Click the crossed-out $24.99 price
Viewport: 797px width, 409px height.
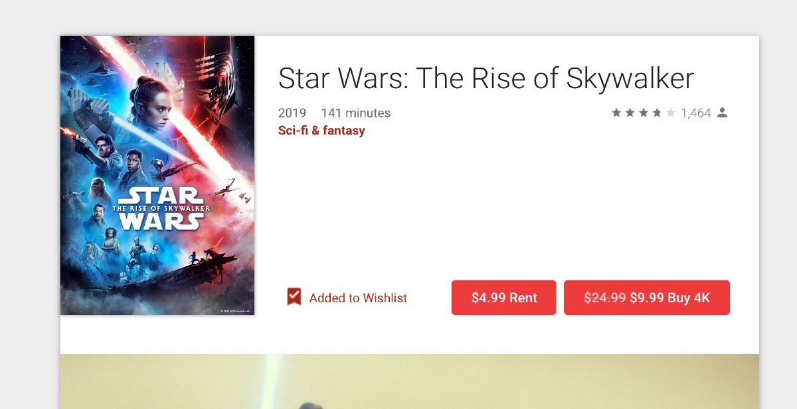pyautogui.click(x=604, y=298)
